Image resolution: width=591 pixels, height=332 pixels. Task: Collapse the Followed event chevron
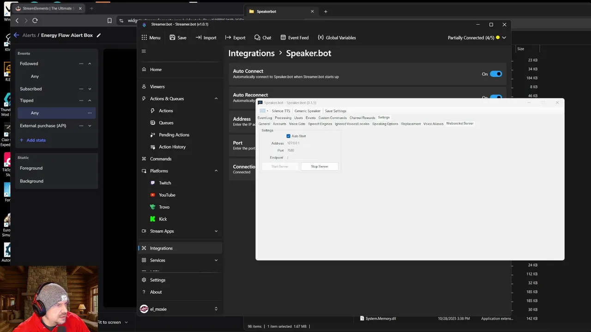click(x=90, y=64)
